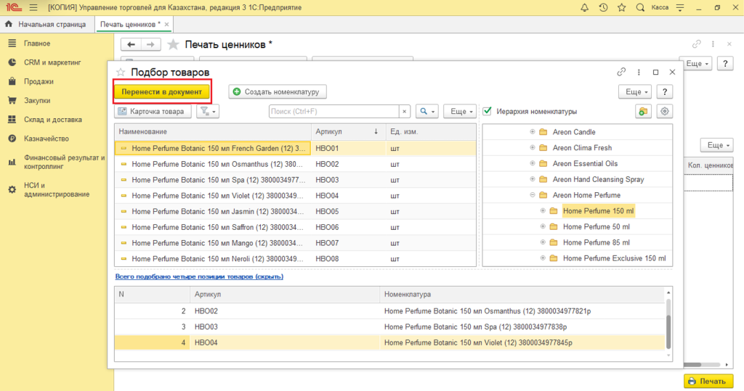744x391 pixels.
Task: Select Home Perfume 85 ml tree item
Action: click(596, 242)
